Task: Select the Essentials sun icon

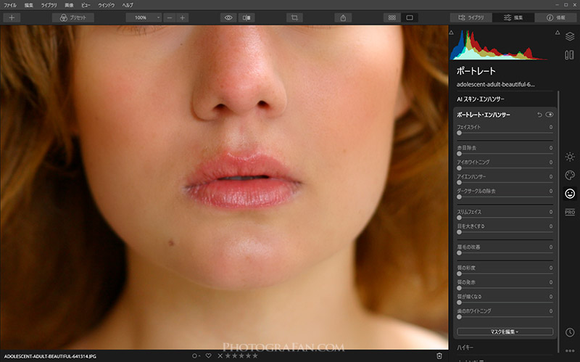Action: pyautogui.click(x=570, y=157)
